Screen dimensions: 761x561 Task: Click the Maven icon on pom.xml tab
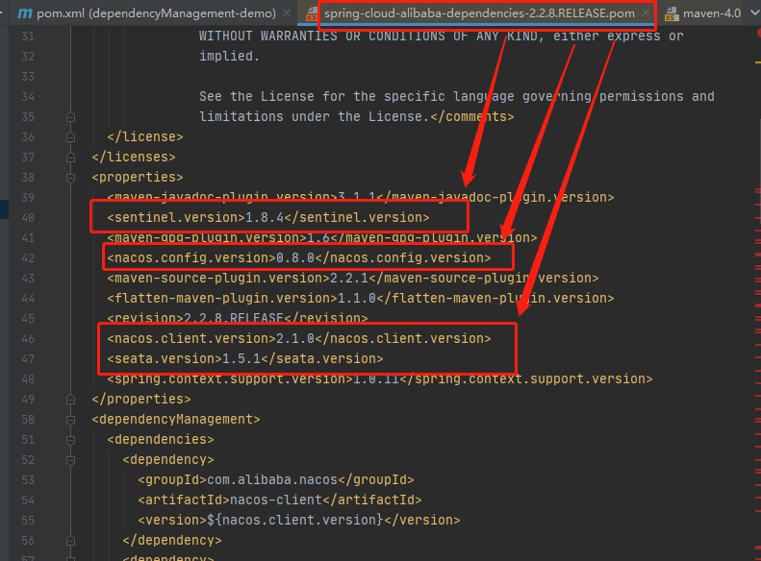click(x=25, y=13)
